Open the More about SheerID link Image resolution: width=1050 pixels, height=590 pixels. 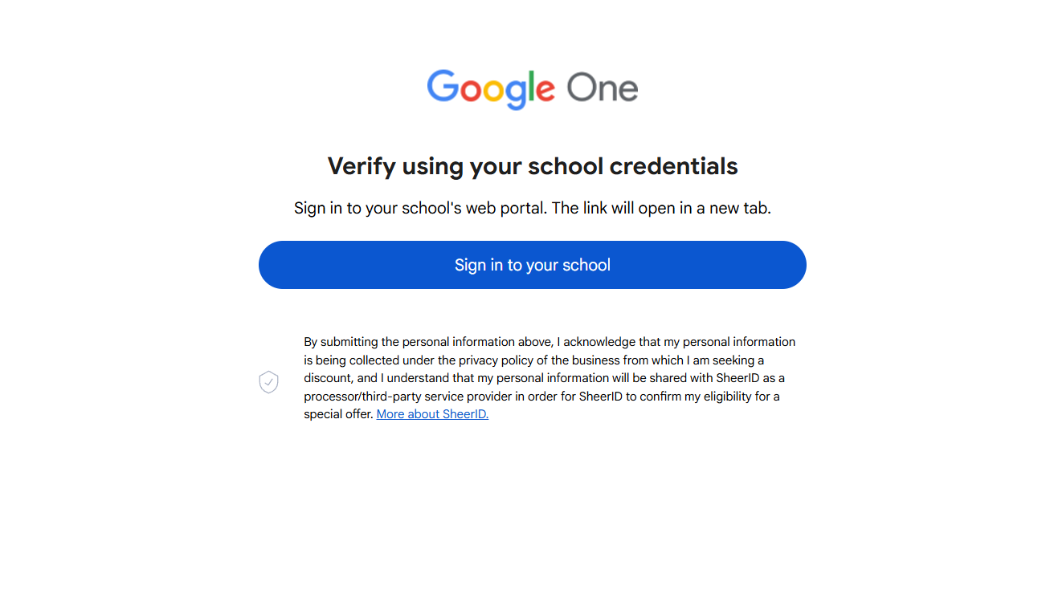[x=432, y=414]
